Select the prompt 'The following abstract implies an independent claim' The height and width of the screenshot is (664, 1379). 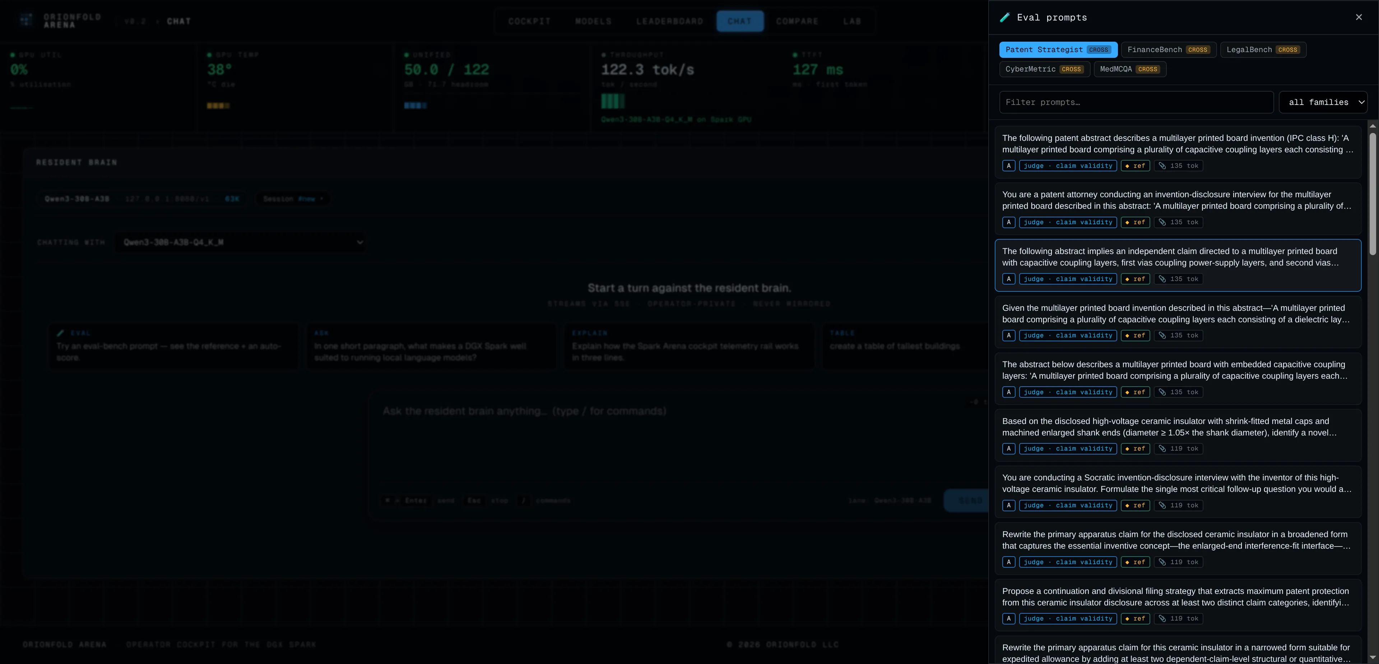1178,266
